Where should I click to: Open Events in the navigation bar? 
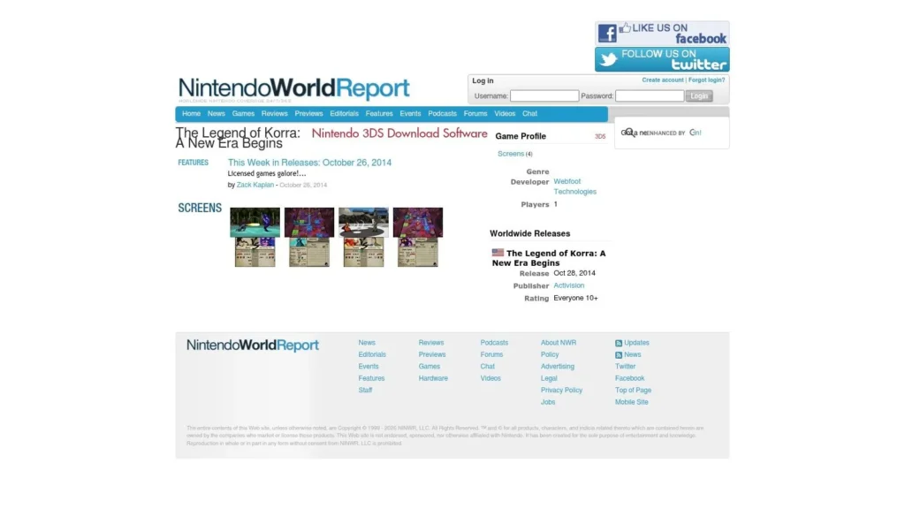pyautogui.click(x=410, y=114)
